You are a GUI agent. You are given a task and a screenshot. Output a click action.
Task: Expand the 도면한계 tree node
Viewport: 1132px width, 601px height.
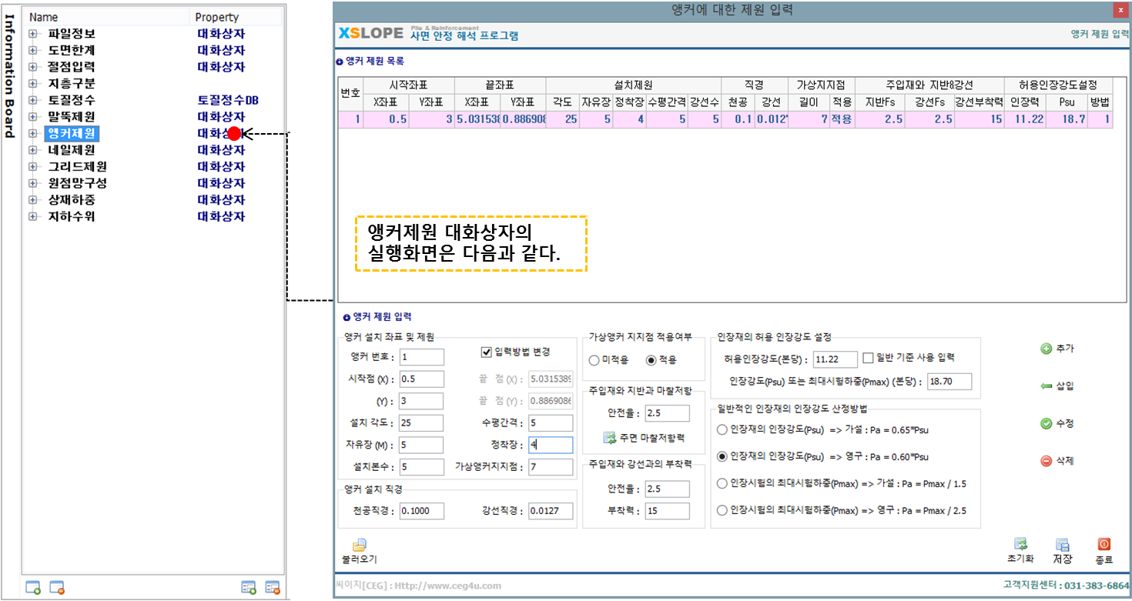click(x=33, y=51)
